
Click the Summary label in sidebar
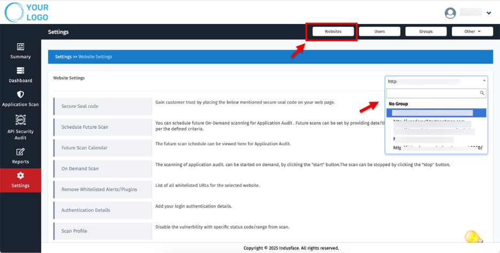(x=20, y=57)
